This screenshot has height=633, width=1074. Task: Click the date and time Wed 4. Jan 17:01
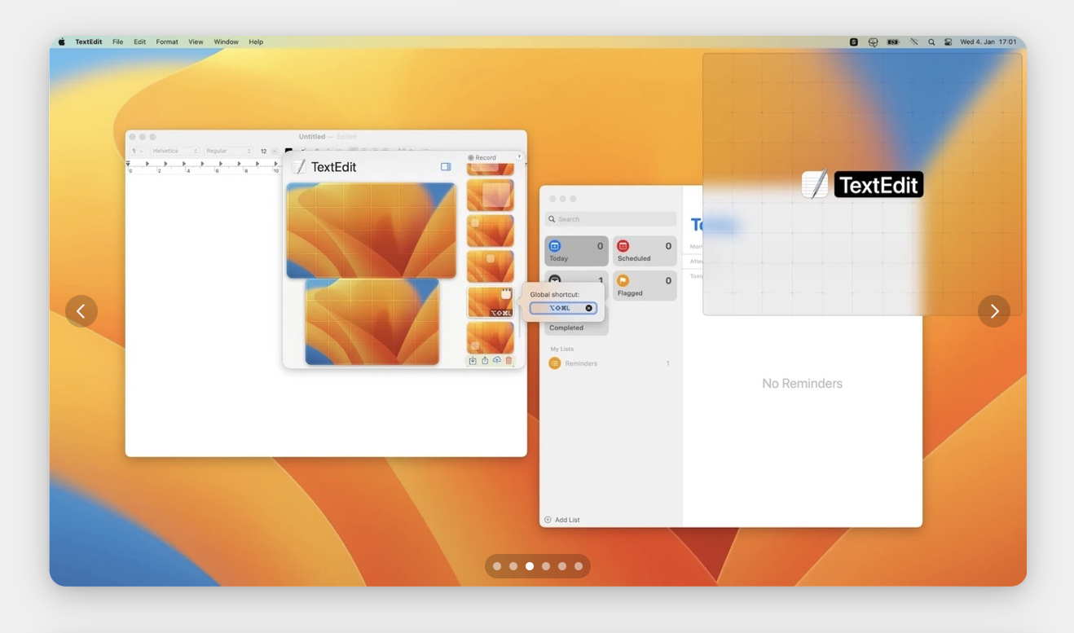[988, 42]
